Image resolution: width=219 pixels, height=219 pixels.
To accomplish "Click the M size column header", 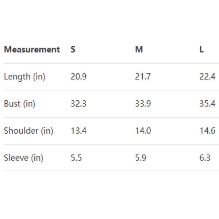I will 139,50.
